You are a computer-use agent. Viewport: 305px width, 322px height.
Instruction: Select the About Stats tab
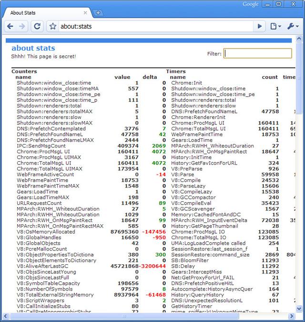coord(43,12)
